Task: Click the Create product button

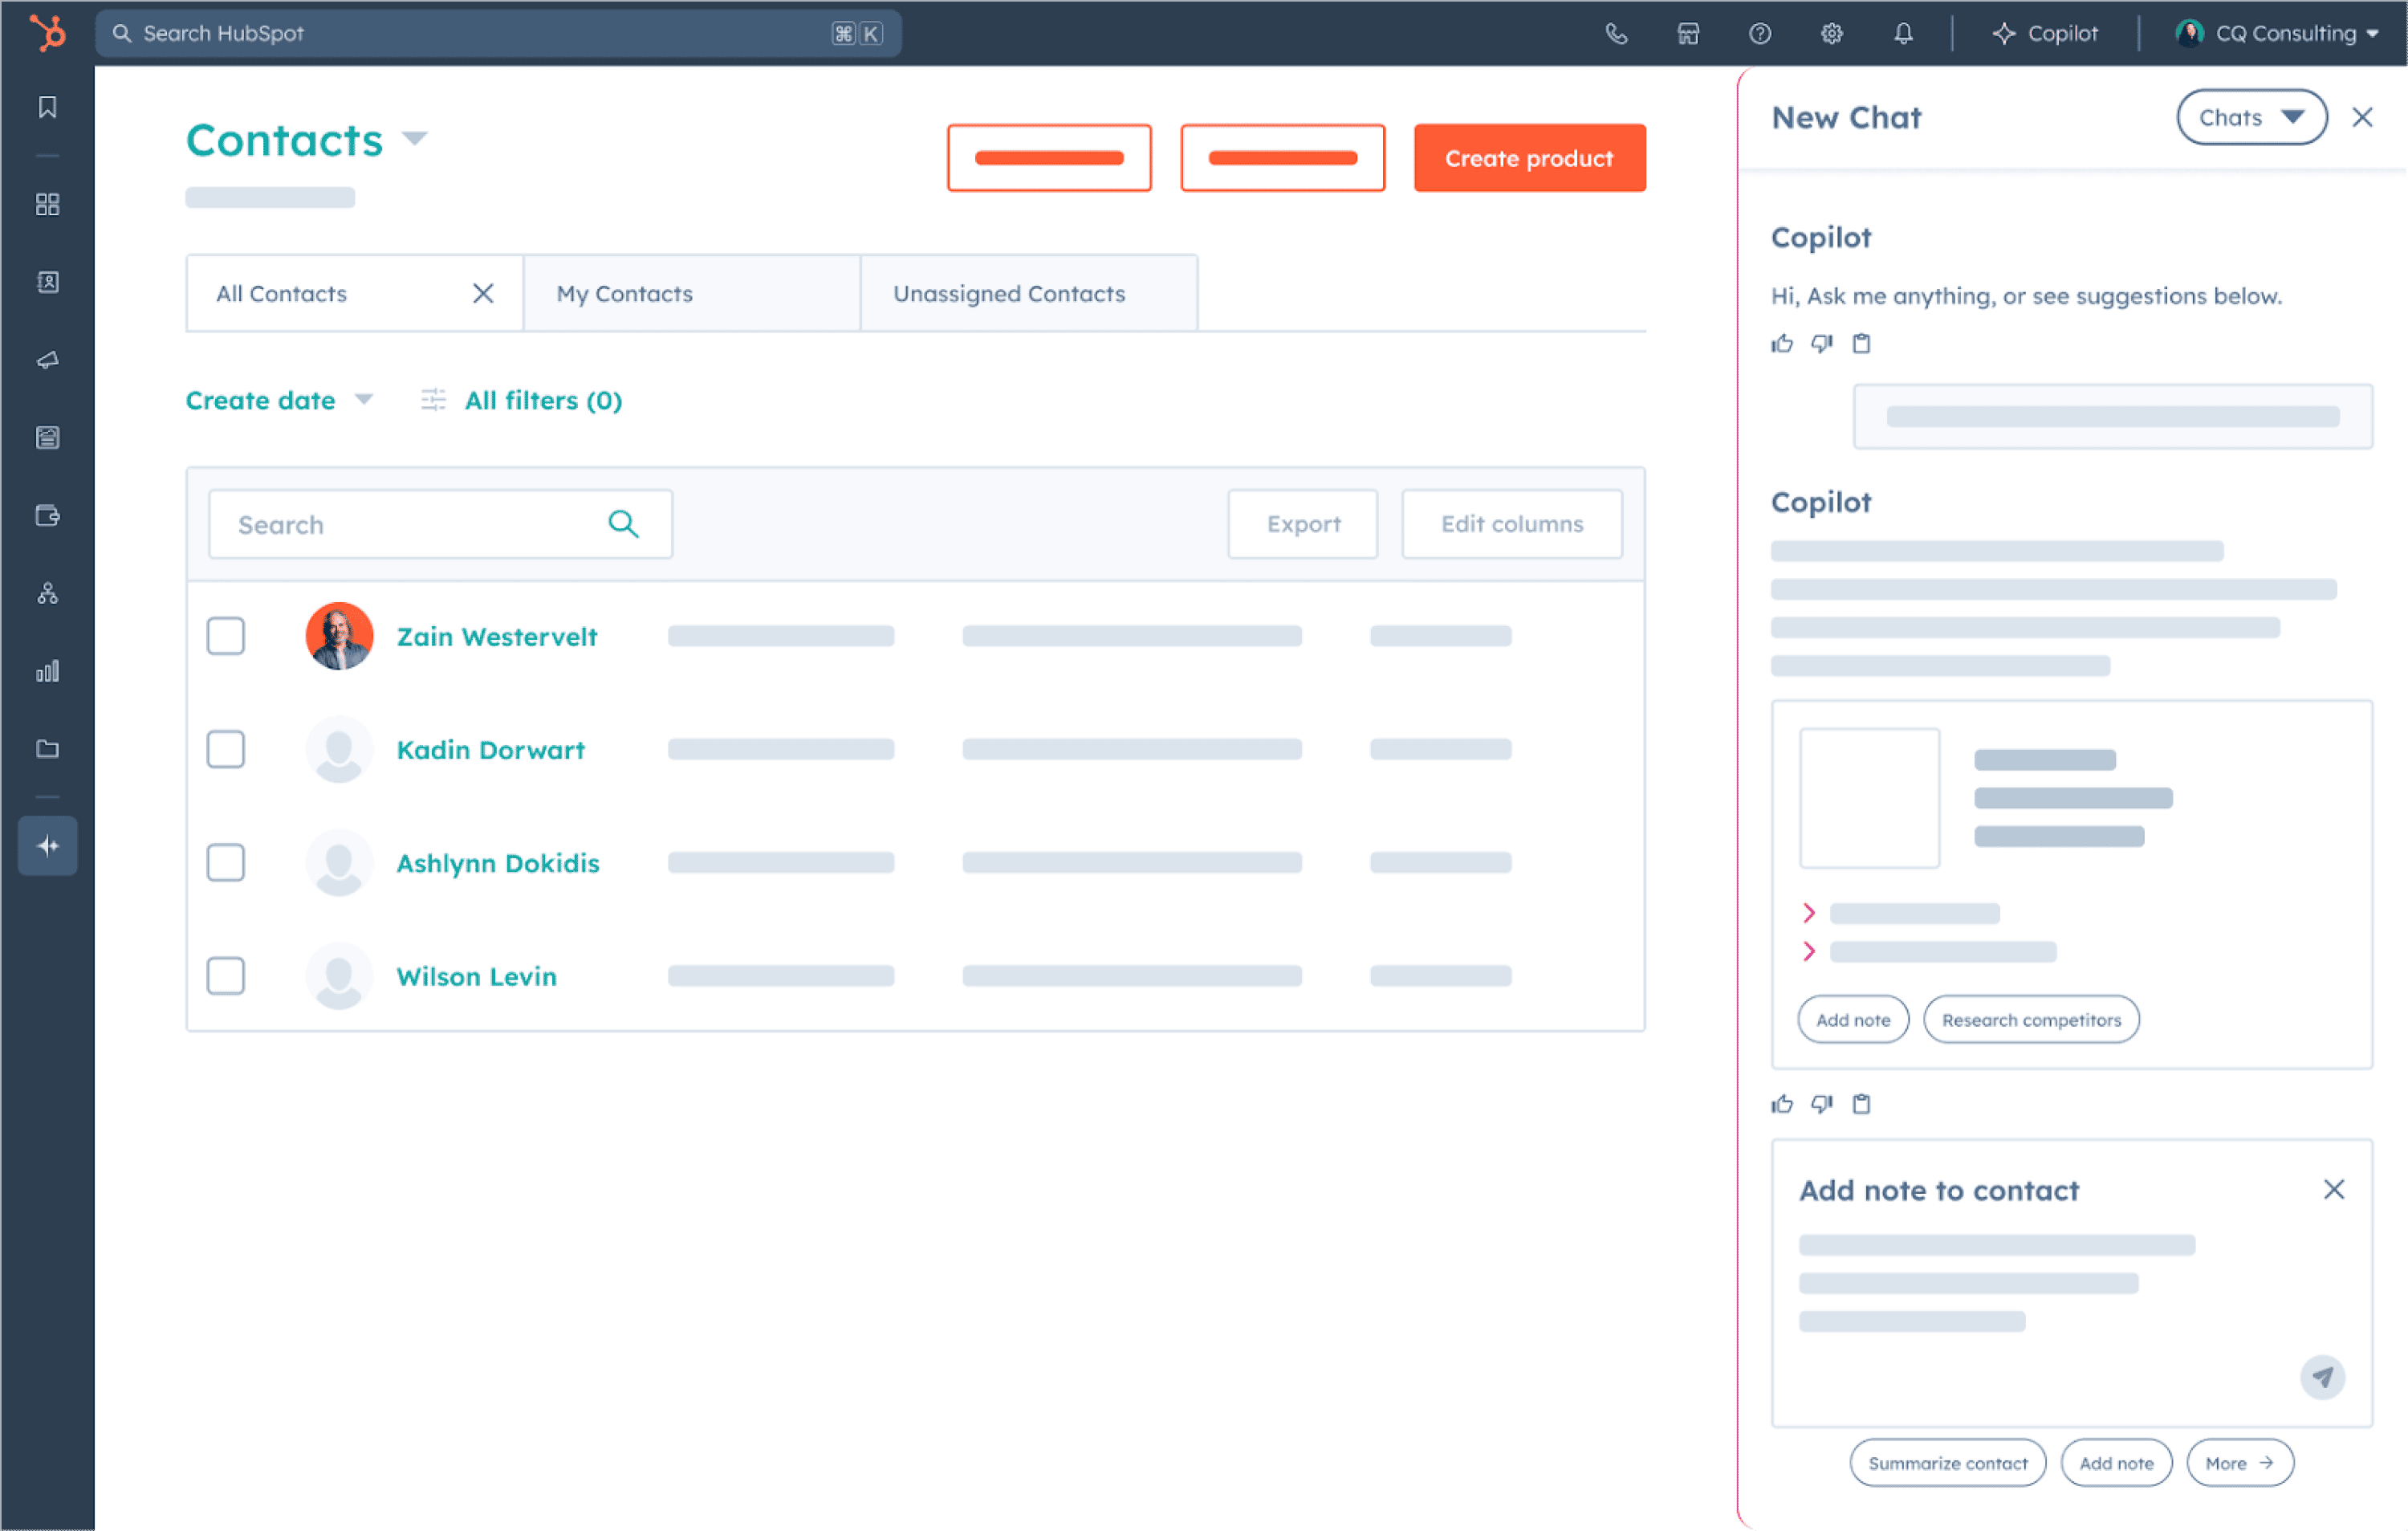Action: click(x=1529, y=157)
